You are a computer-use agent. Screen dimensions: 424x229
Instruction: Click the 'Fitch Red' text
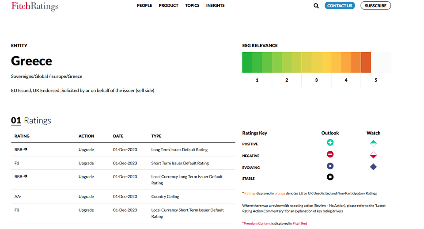[x=299, y=223]
